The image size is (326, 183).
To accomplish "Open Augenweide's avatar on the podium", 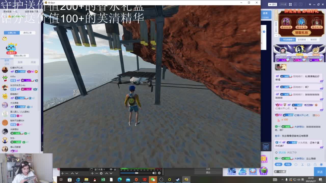I will (x=316, y=51).
